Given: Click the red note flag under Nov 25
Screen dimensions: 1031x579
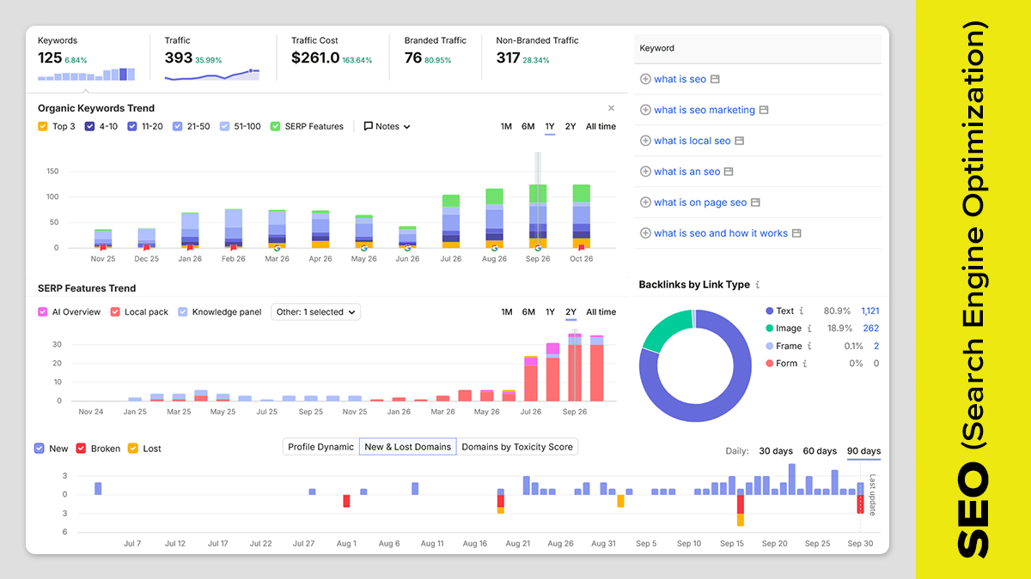Looking at the screenshot, I should [103, 248].
